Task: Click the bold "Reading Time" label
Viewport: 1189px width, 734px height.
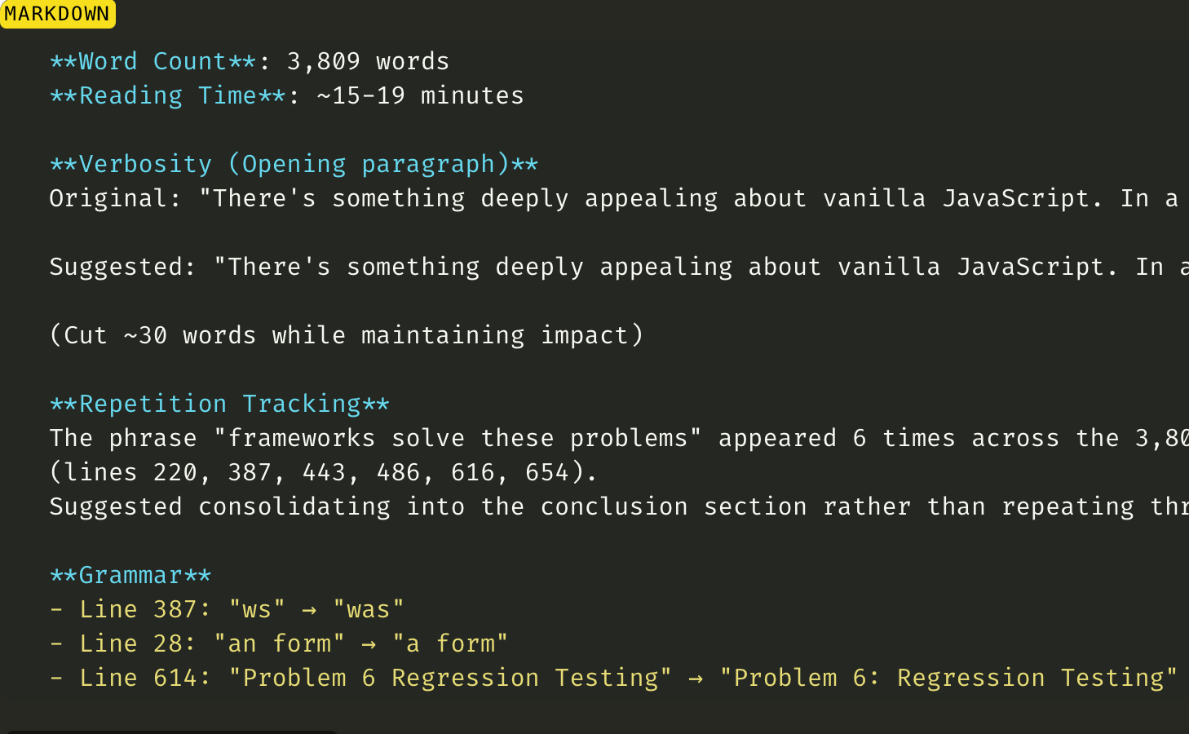Action: point(167,96)
